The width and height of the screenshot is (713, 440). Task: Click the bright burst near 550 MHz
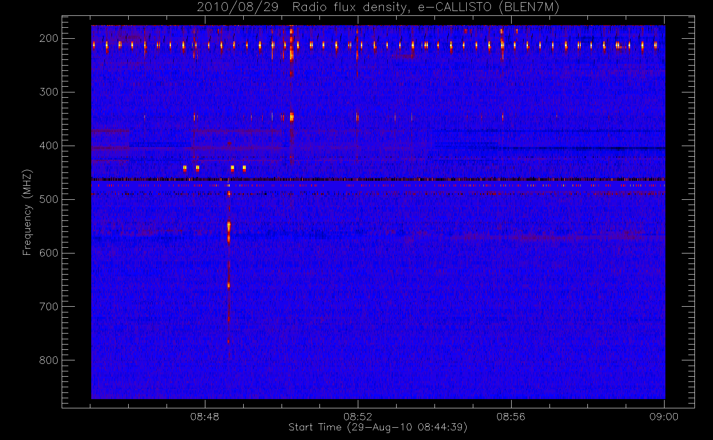229,227
